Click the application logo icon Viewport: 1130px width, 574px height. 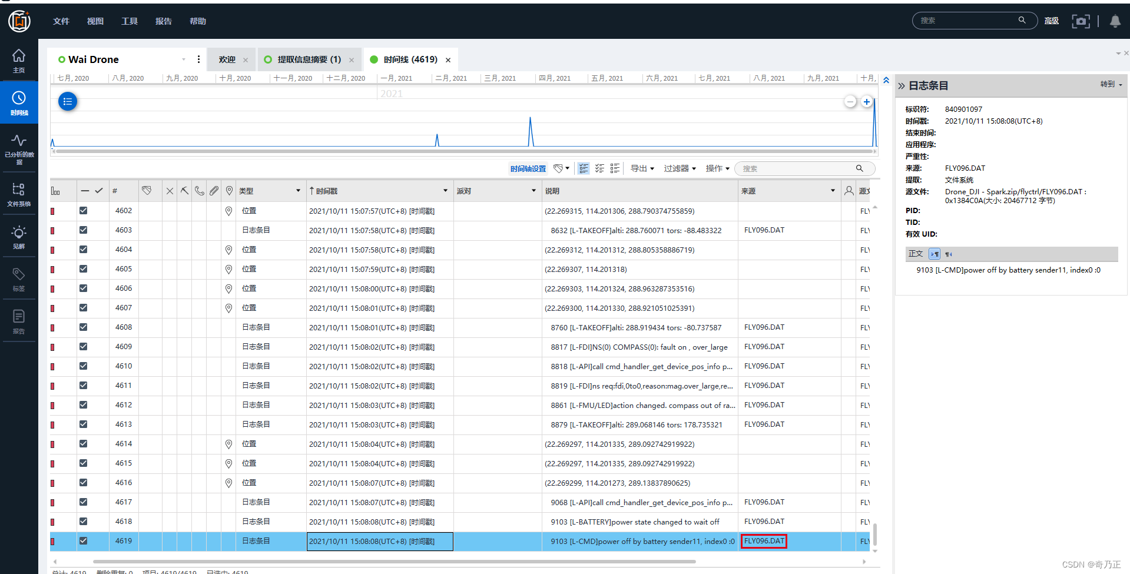coord(19,21)
